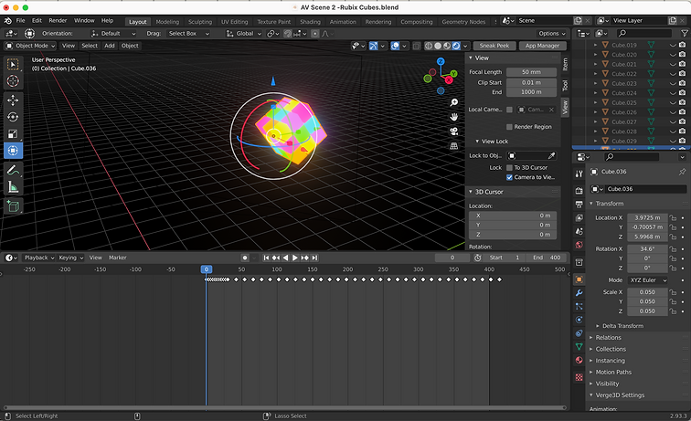691x421 pixels.
Task: Open the View Layer properties tab icon
Action: pos(579,218)
